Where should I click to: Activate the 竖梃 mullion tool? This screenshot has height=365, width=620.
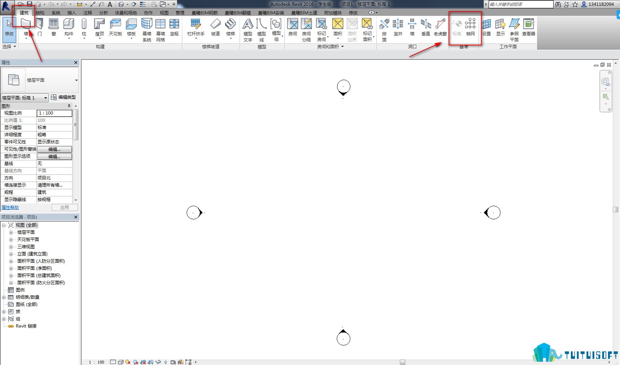pyautogui.click(x=174, y=28)
